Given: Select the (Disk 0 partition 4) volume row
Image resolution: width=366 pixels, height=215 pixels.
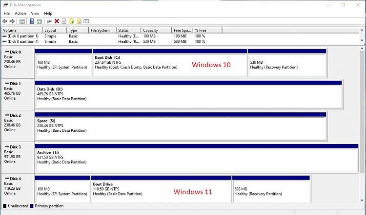Looking at the screenshot, I should click(x=180, y=41).
